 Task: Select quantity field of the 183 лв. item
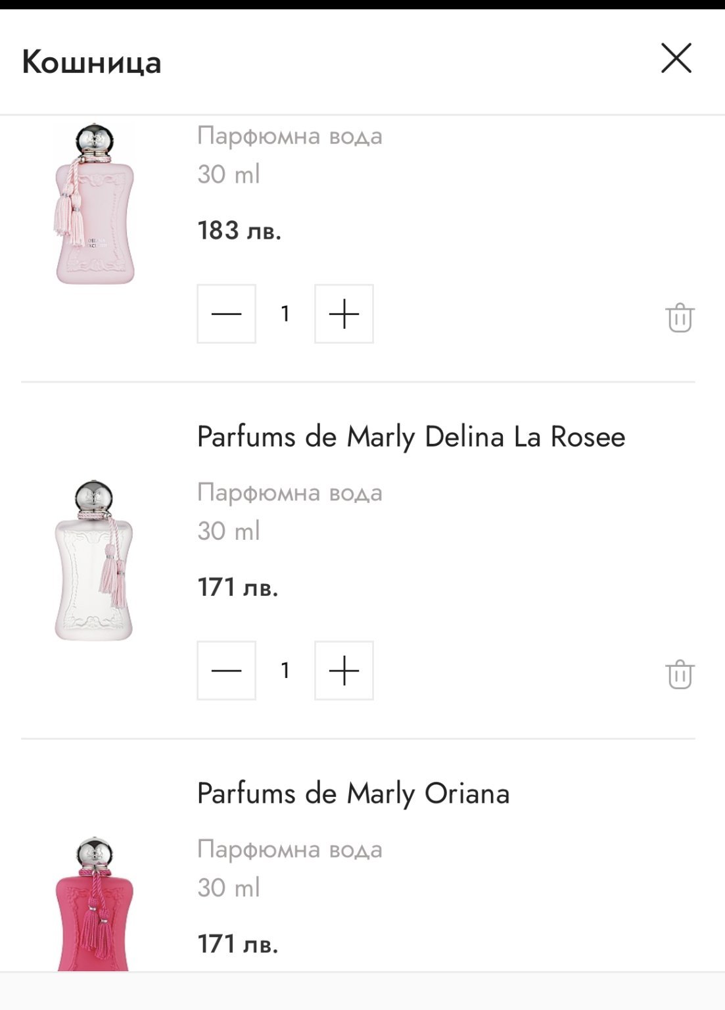pos(285,314)
